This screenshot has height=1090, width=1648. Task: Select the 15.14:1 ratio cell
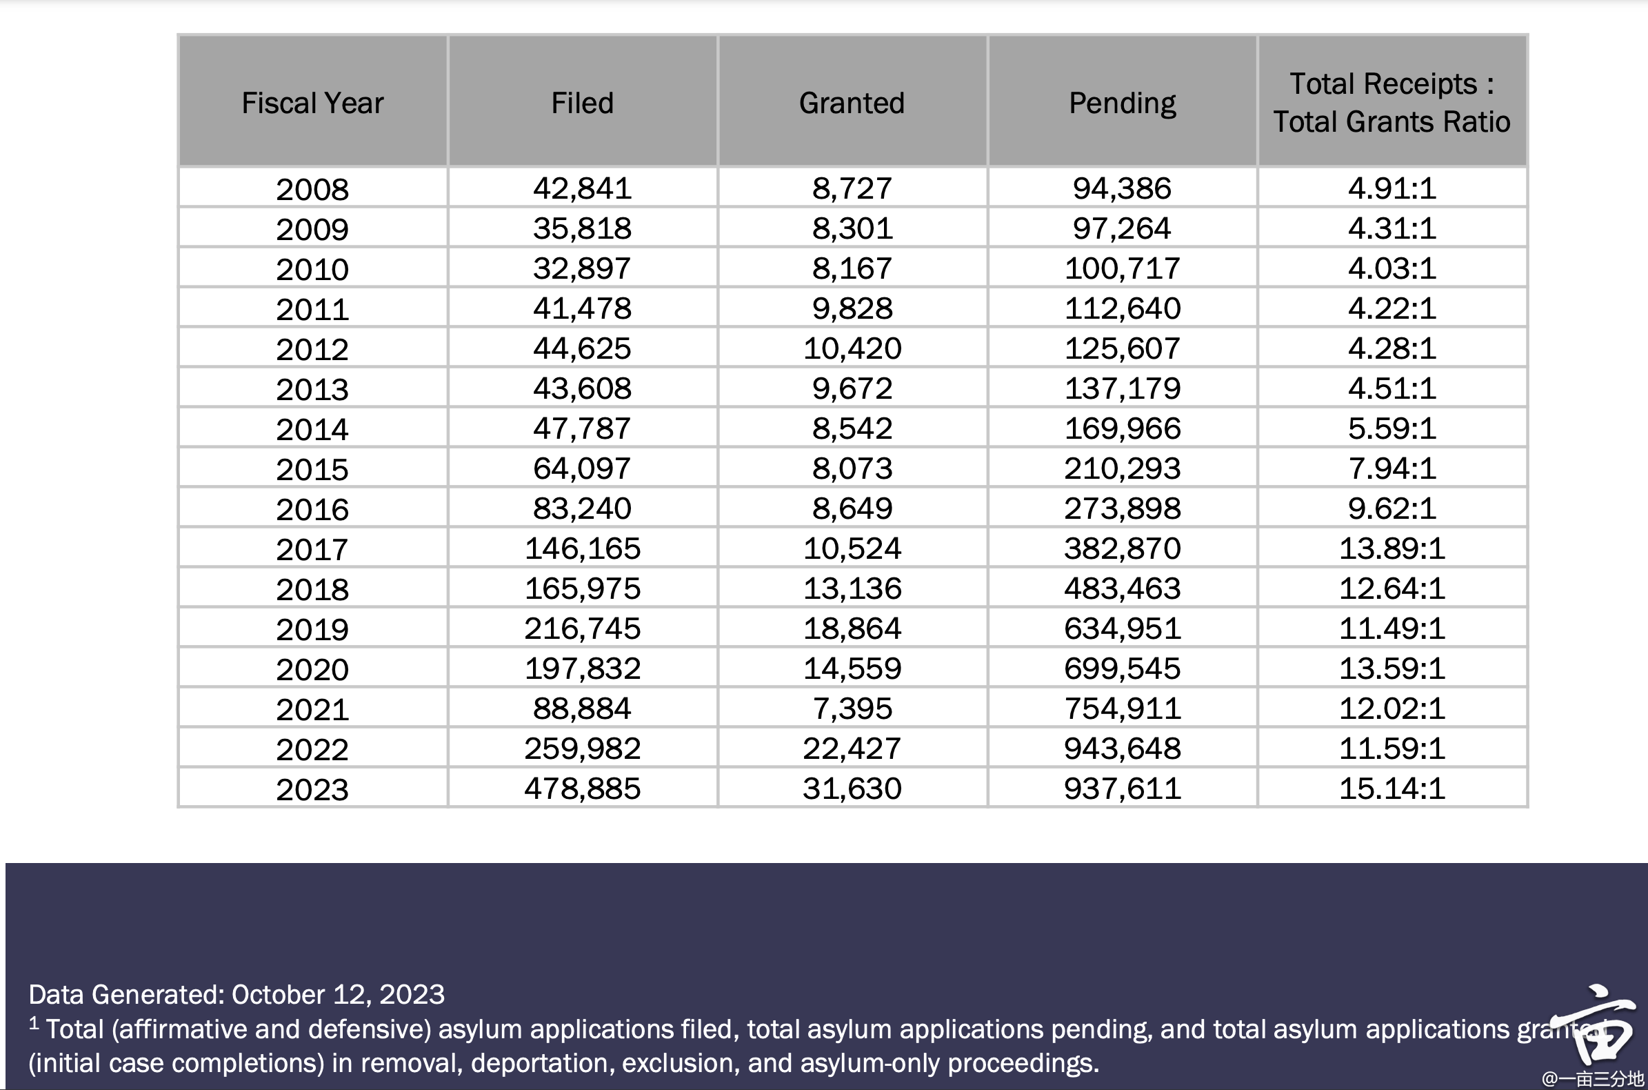(x=1391, y=788)
